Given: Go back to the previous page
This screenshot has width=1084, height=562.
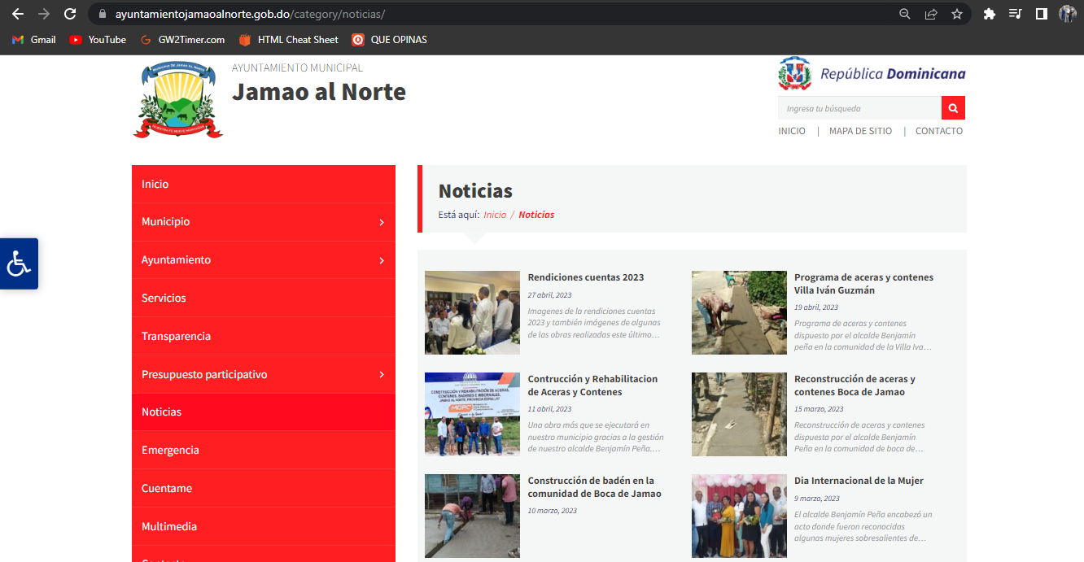Looking at the screenshot, I should pyautogui.click(x=18, y=14).
